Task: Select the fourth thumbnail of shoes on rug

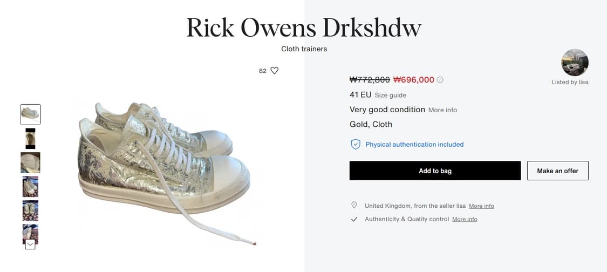Action: pos(30,187)
